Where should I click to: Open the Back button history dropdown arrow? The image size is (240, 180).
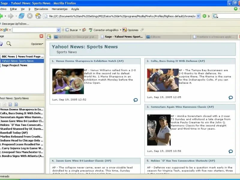click(x=5, y=16)
